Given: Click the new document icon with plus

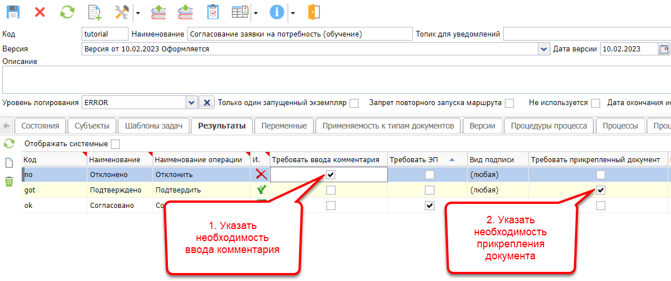Looking at the screenshot, I should [95, 12].
